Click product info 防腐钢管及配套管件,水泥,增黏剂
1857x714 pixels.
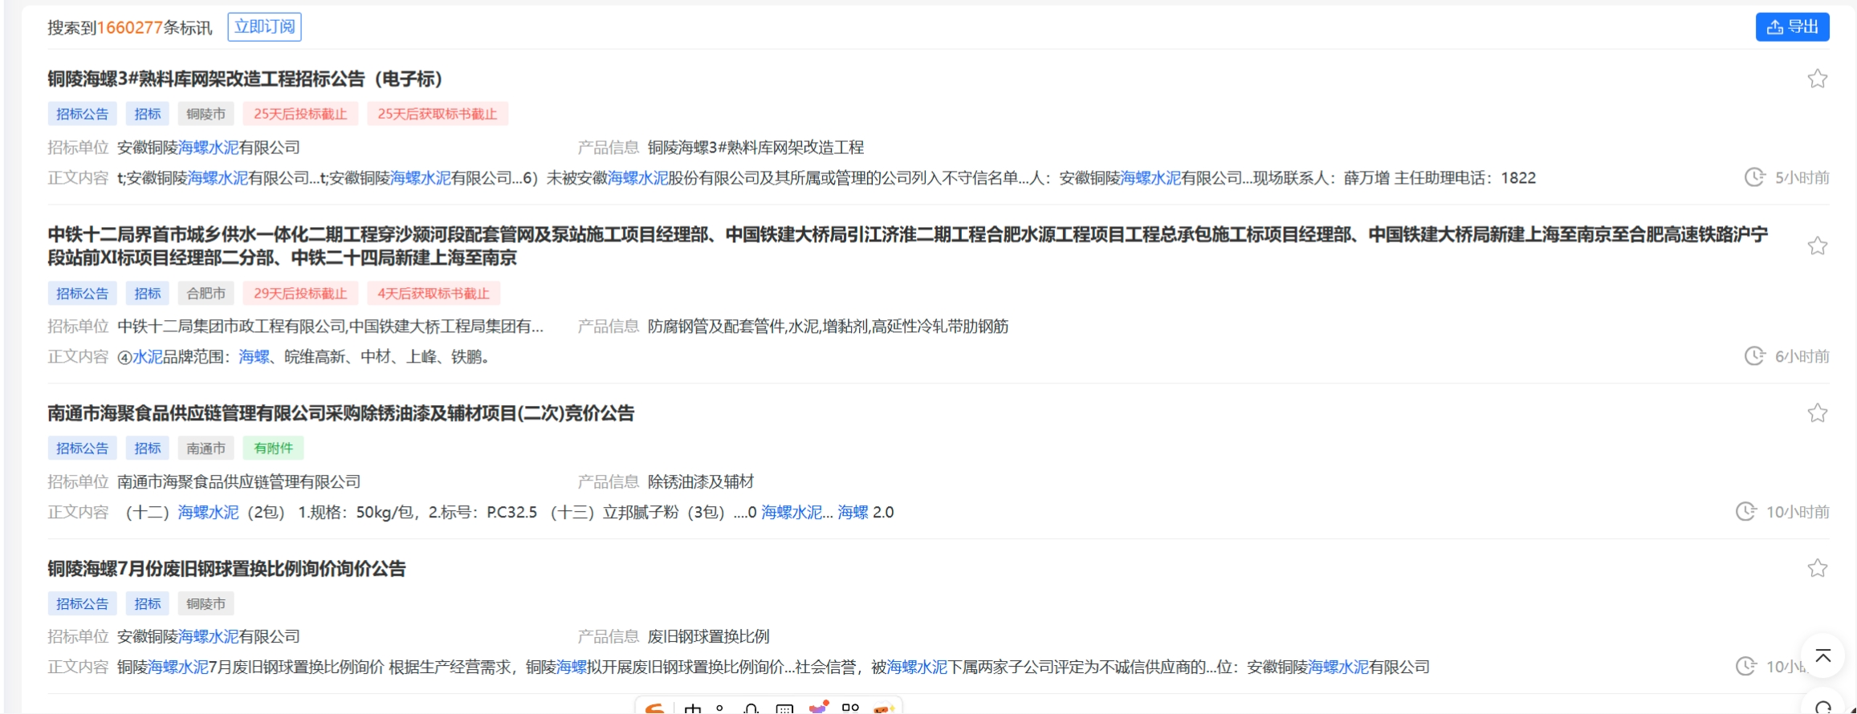coord(828,327)
